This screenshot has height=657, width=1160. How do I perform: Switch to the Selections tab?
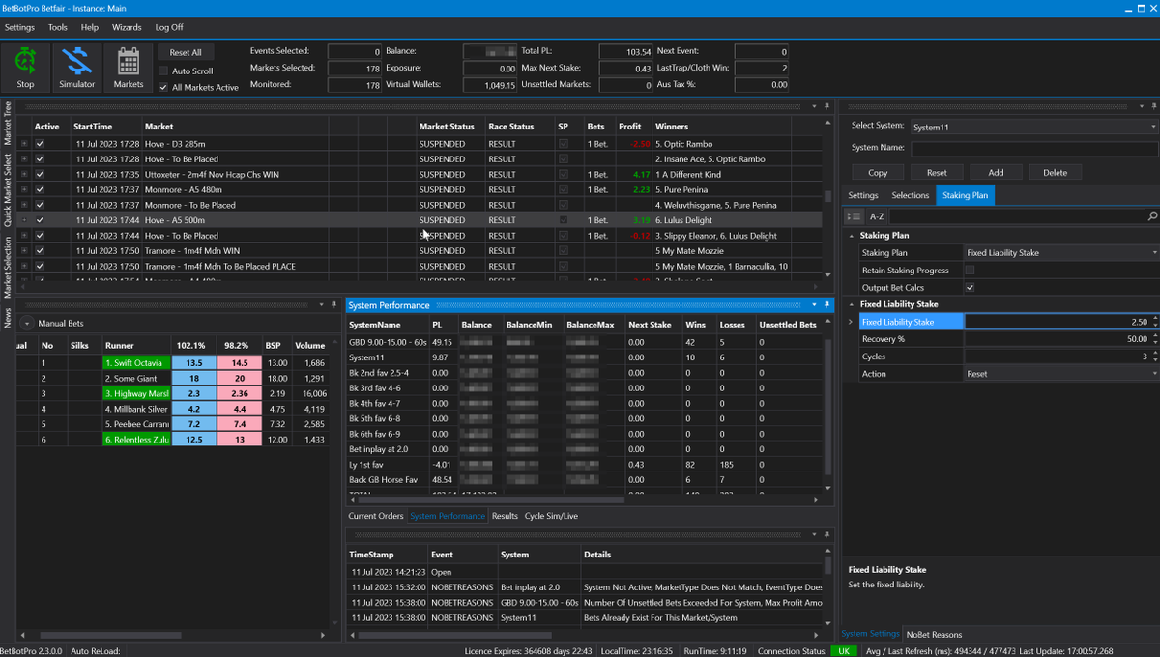tap(910, 195)
